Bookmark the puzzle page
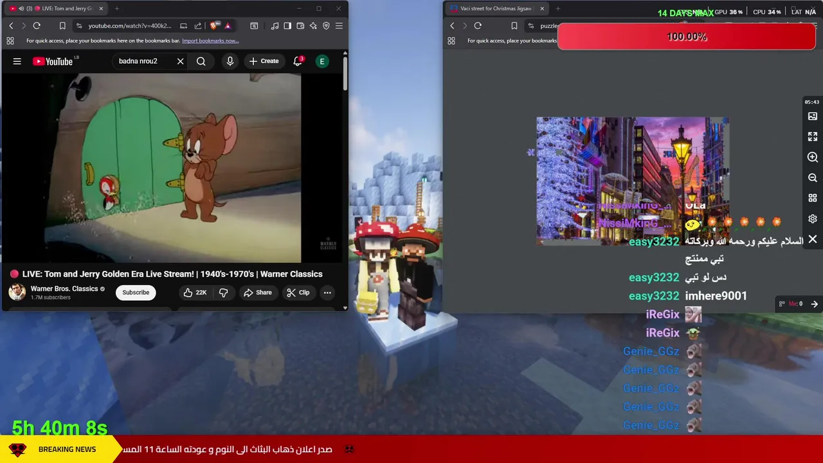Image resolution: width=823 pixels, height=463 pixels. click(x=514, y=26)
